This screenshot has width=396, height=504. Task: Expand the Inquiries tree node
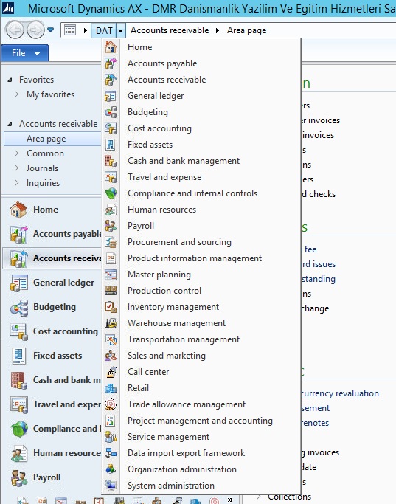[x=17, y=183]
